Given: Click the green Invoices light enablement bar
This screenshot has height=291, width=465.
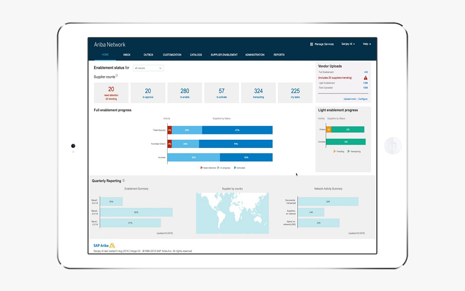Looking at the screenshot, I should [x=346, y=142].
